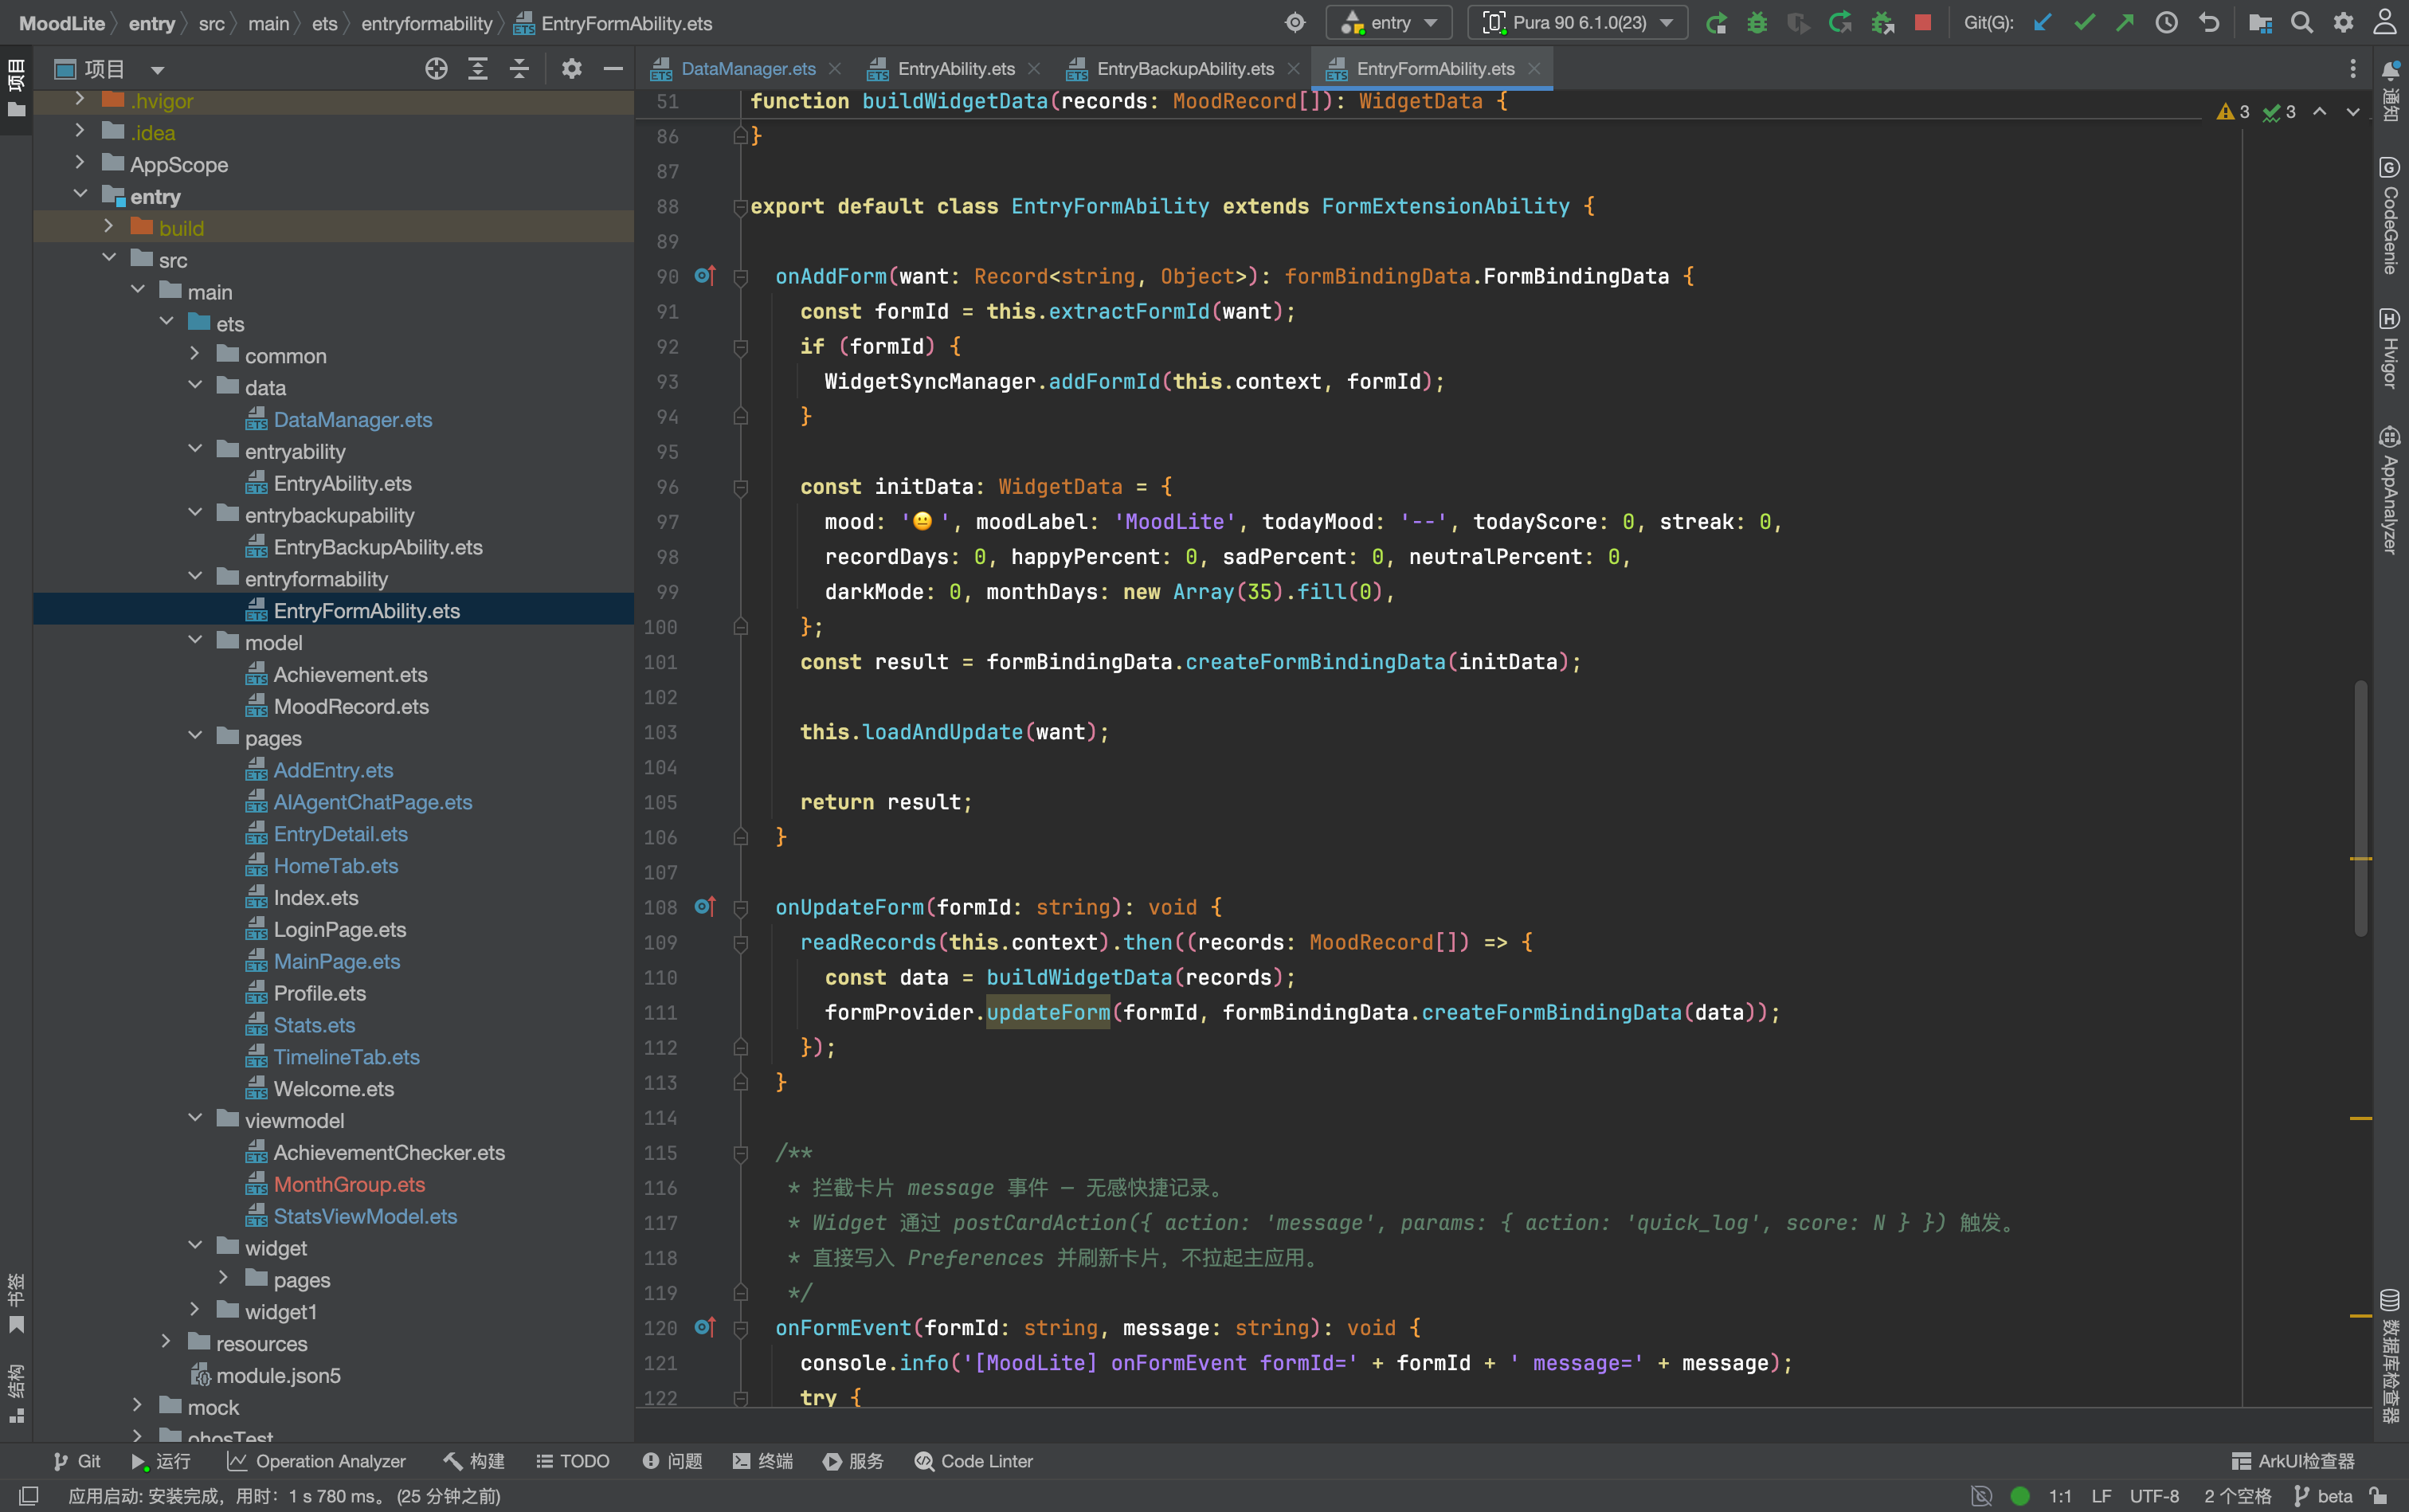Toggle tool window bars icon in status bar

pos(29,1496)
